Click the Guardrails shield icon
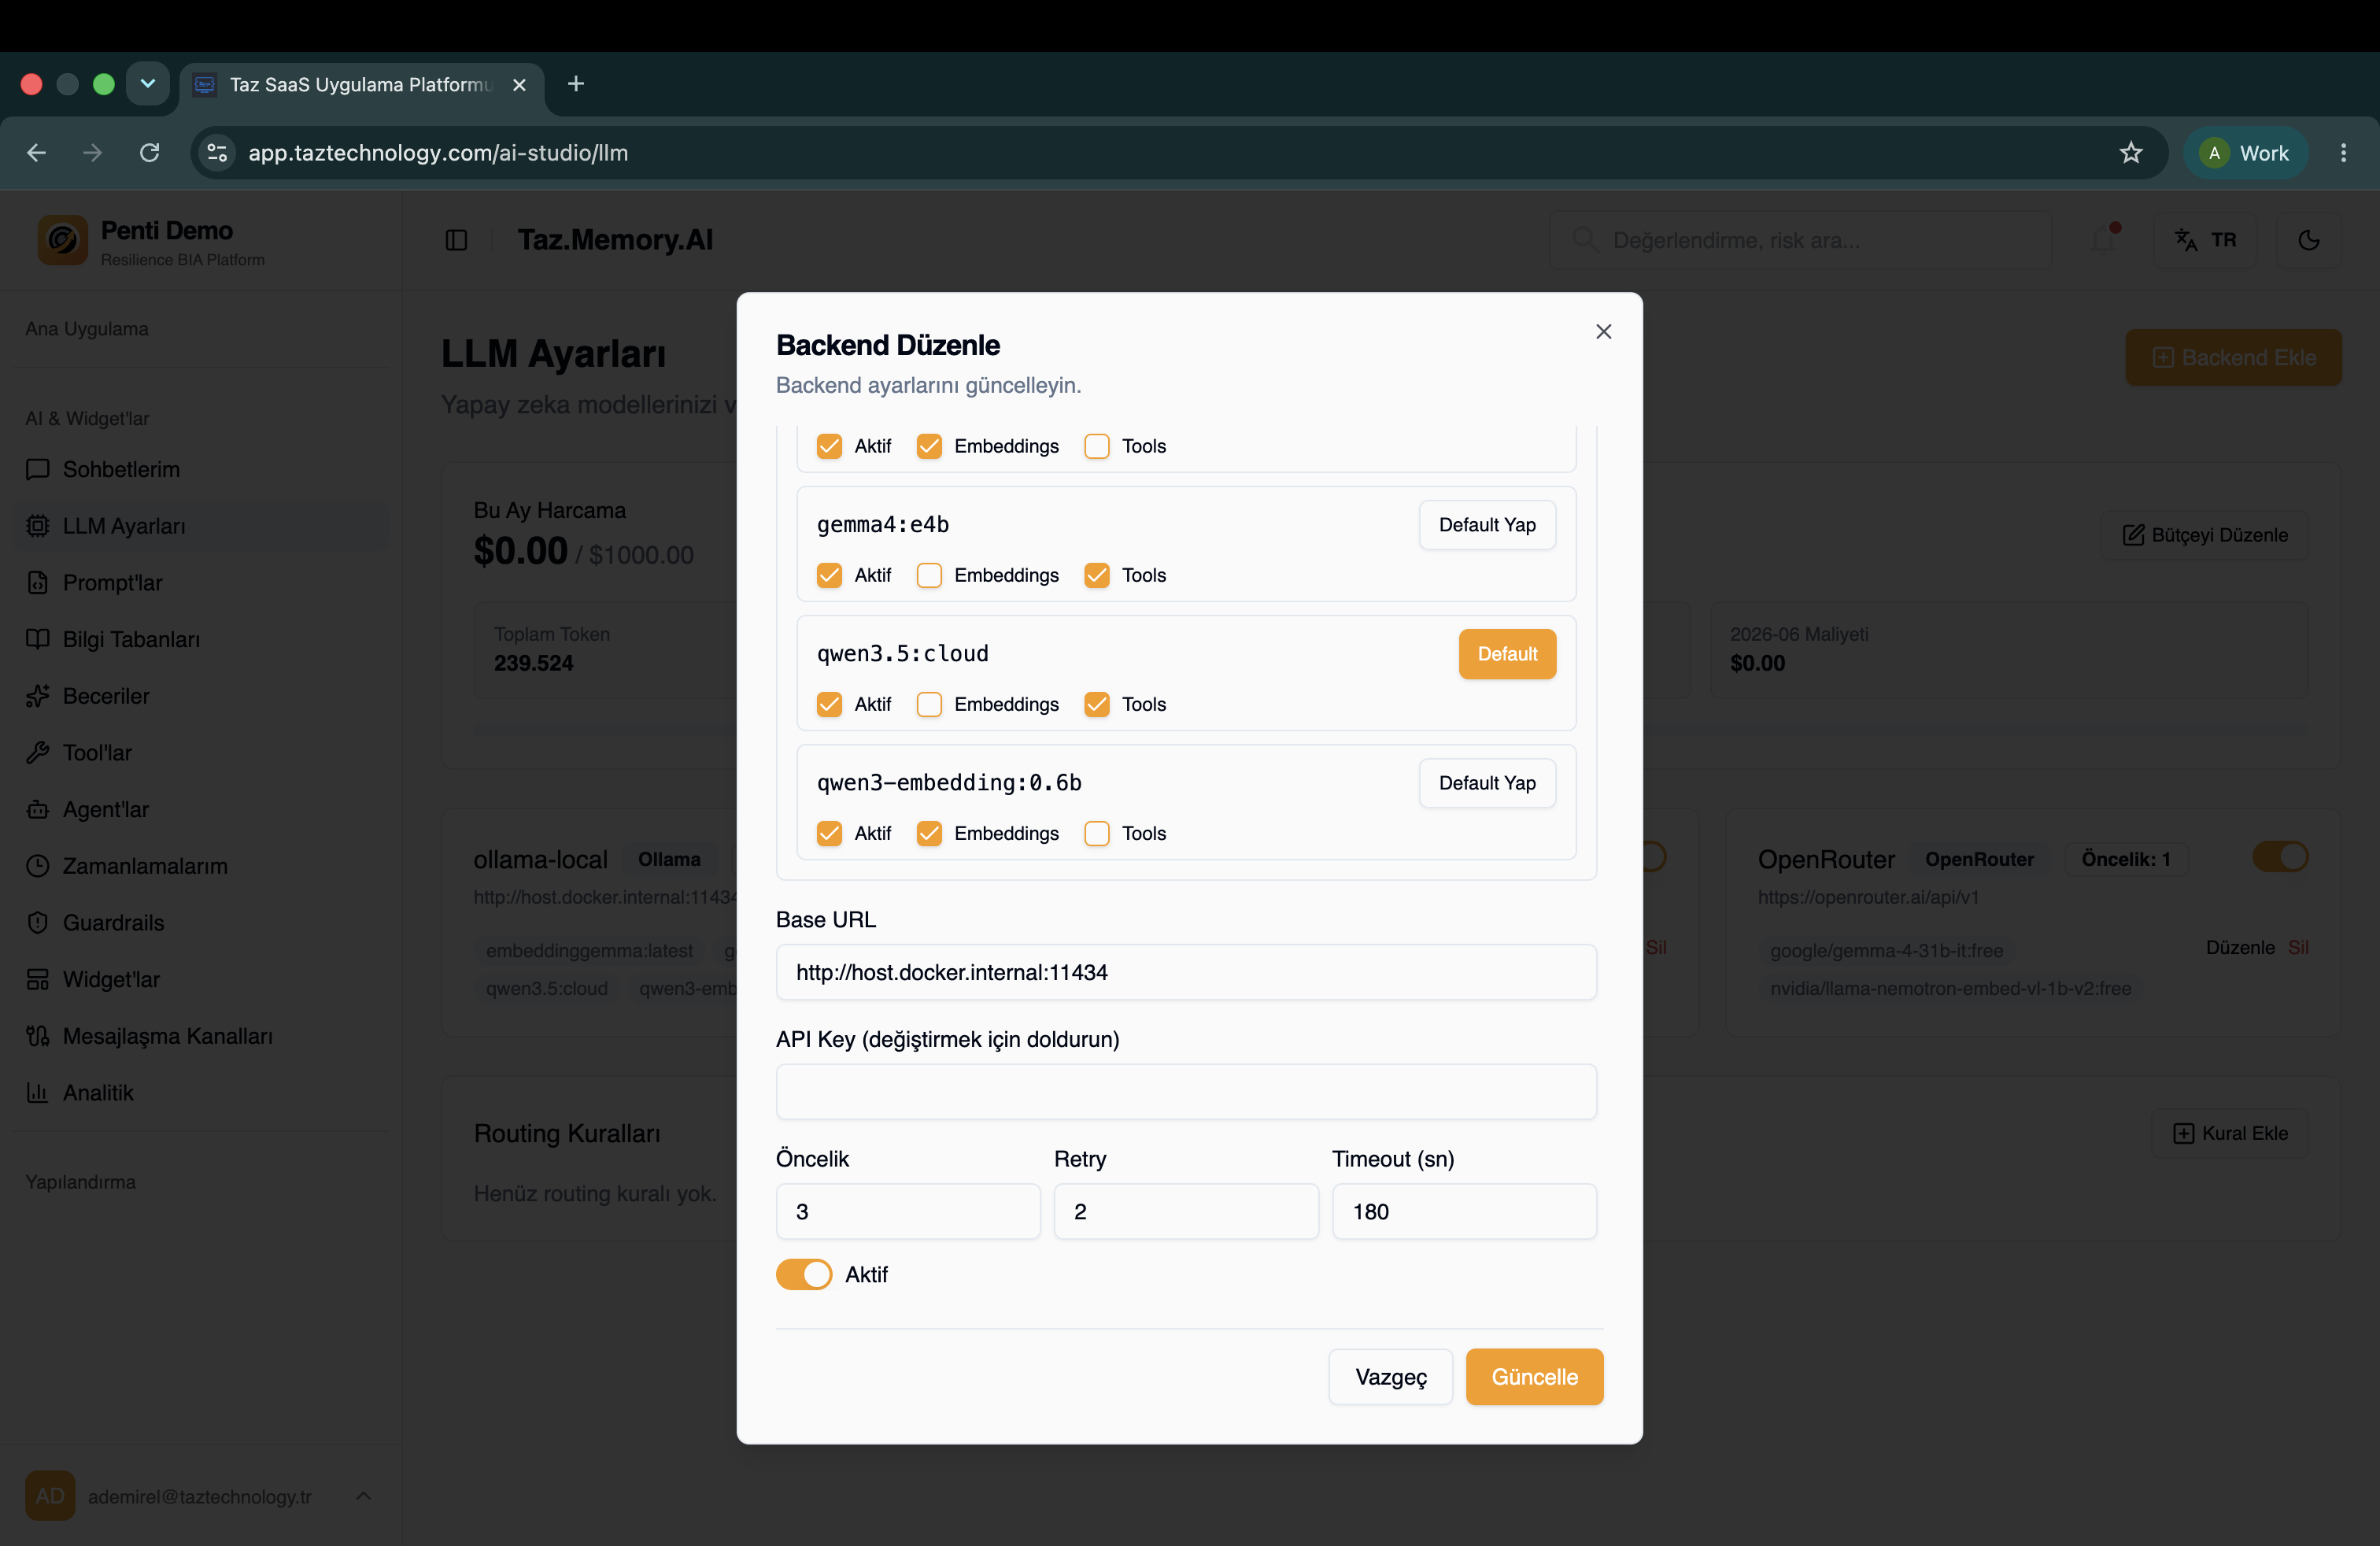This screenshot has width=2380, height=1546. 38,922
